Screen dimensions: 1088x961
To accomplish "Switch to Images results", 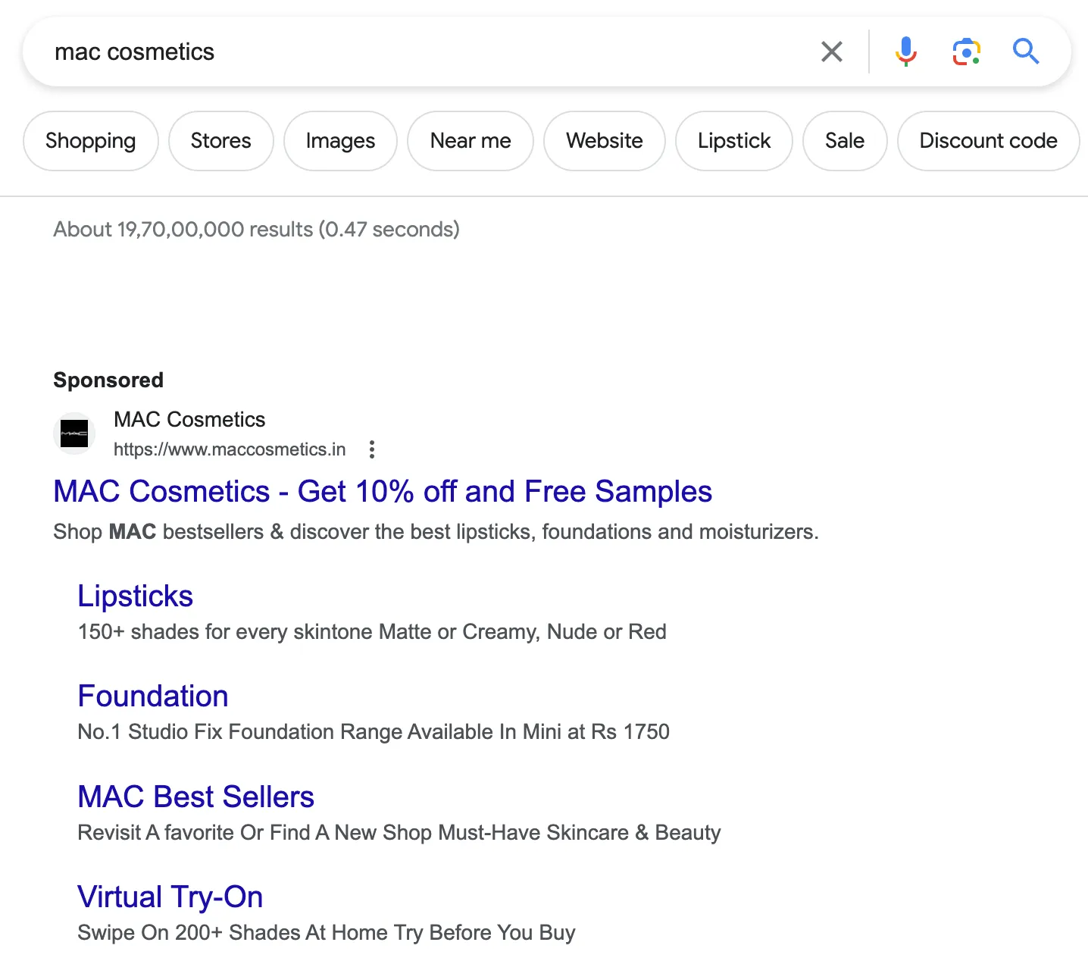I will pyautogui.click(x=340, y=141).
